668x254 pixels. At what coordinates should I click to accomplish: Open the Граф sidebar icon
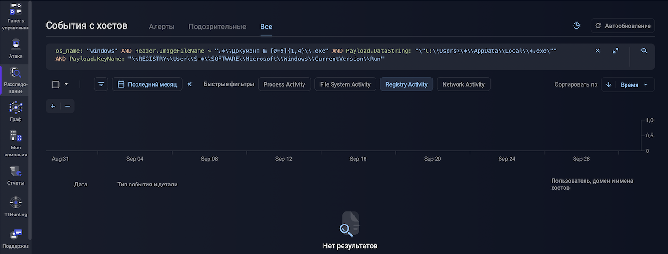coord(16,111)
